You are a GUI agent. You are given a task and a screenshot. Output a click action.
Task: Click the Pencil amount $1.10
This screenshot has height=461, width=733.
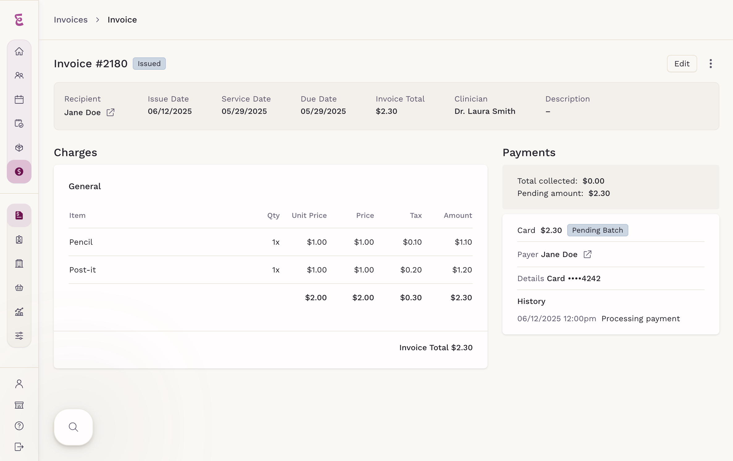point(463,242)
